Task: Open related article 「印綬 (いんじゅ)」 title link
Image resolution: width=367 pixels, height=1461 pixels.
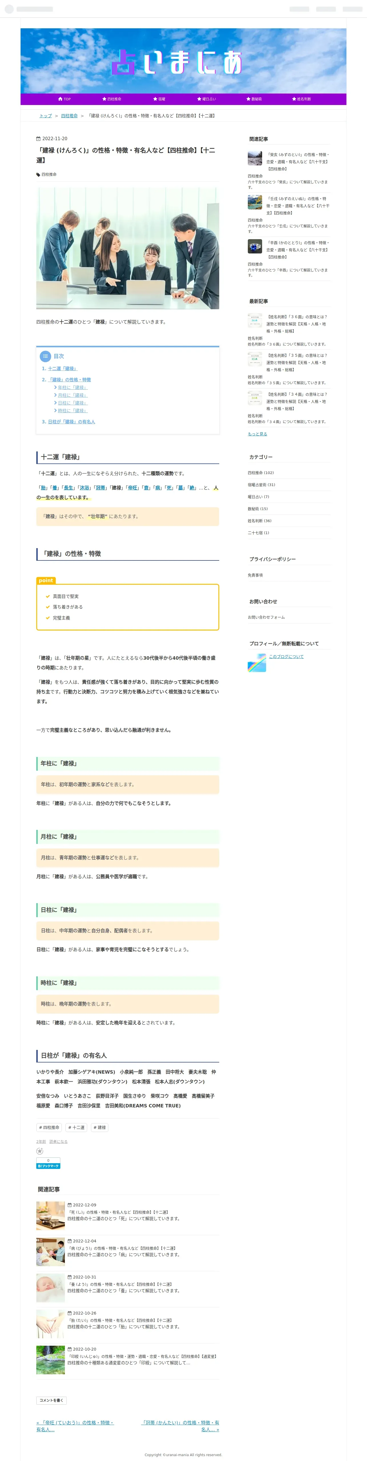Action: [142, 1357]
